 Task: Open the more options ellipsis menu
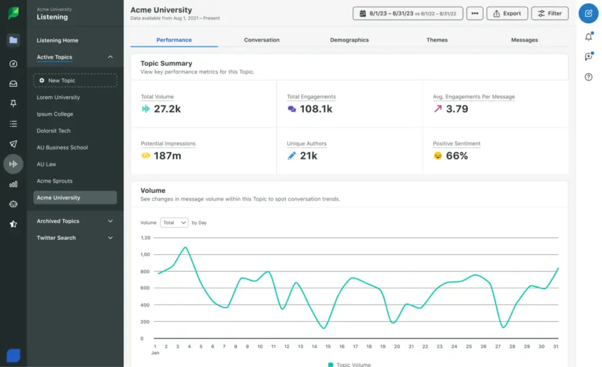[474, 13]
